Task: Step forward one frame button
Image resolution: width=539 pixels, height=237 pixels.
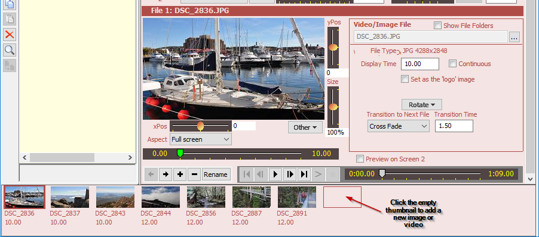Action: 290,174
